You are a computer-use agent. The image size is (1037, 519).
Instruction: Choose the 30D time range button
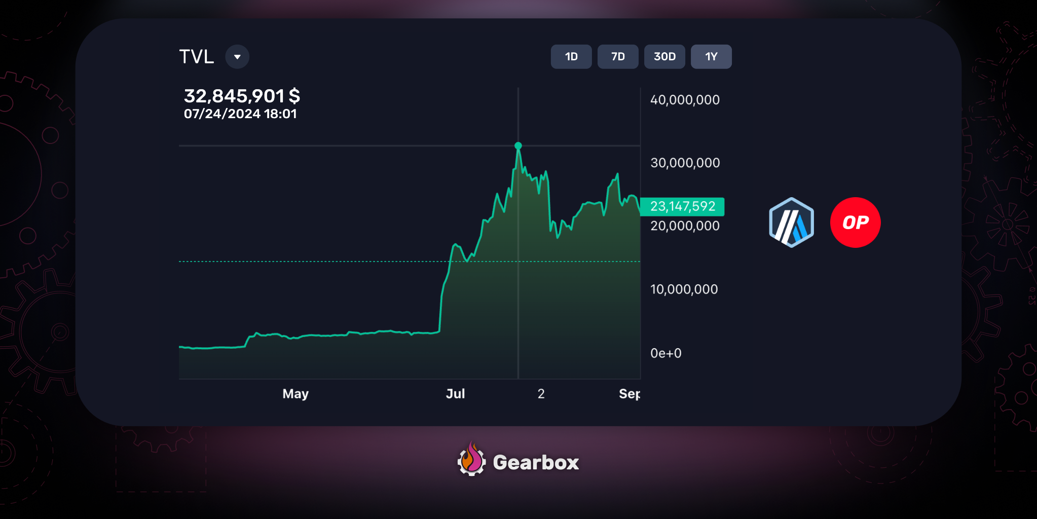[664, 57]
